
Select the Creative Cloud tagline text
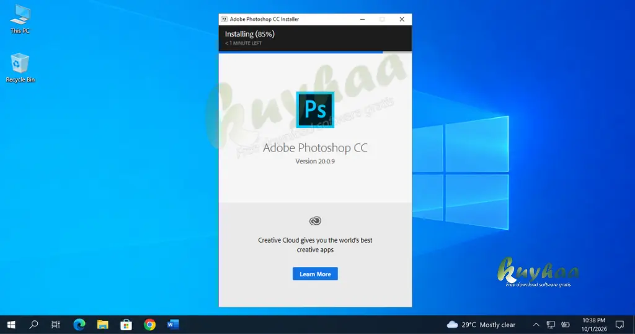tap(315, 245)
